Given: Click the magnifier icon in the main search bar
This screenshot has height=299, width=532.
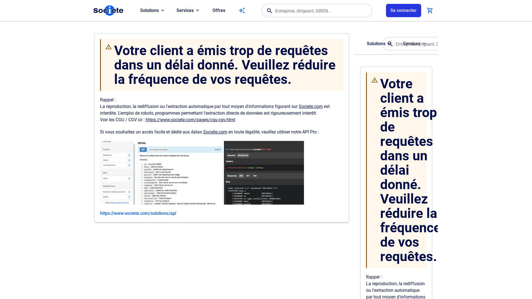Looking at the screenshot, I should point(269,11).
